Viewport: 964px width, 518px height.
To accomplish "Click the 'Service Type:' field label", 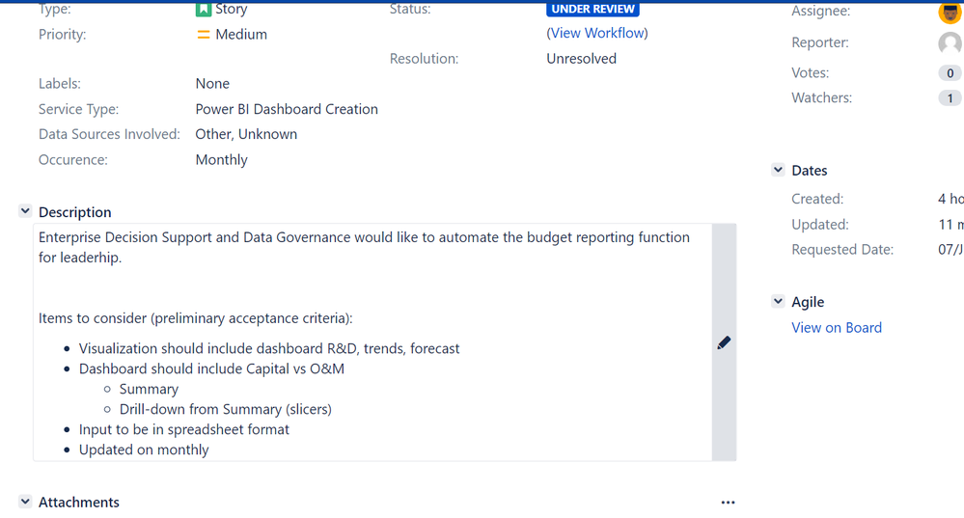I will tap(79, 109).
